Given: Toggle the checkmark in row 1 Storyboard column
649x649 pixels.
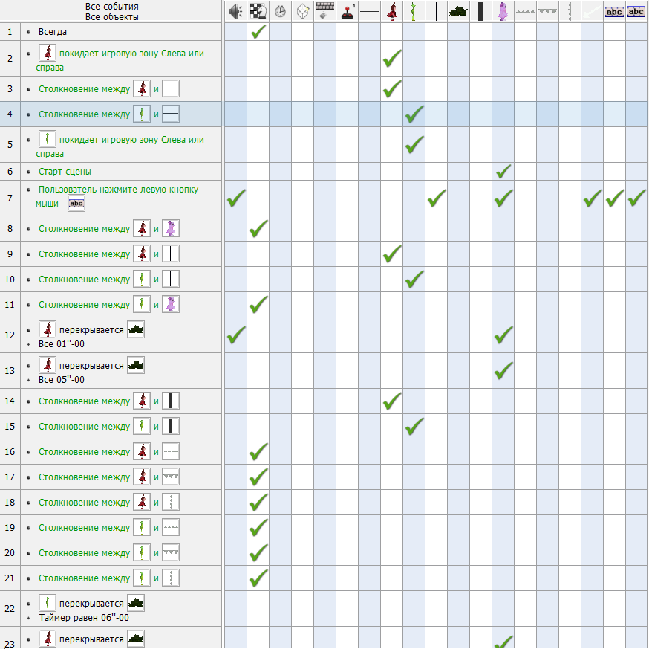Looking at the screenshot, I should pyautogui.click(x=258, y=31).
